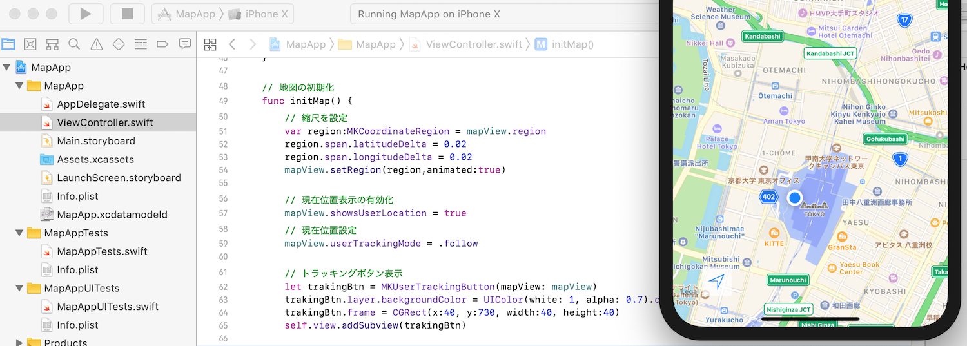This screenshot has height=346, width=967.
Task: Expand the Products group
Action: point(19,343)
